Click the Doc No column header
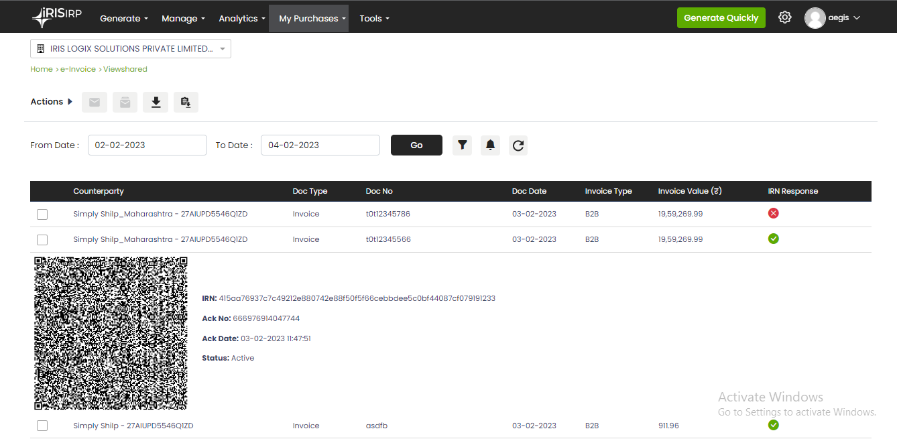897x439 pixels. (379, 191)
